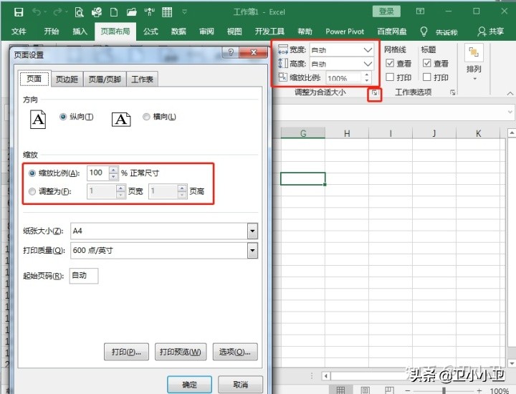This screenshot has width=516, height=394.
Task: Open the Customize Quick Access Toolbar arrow
Action: [185, 12]
